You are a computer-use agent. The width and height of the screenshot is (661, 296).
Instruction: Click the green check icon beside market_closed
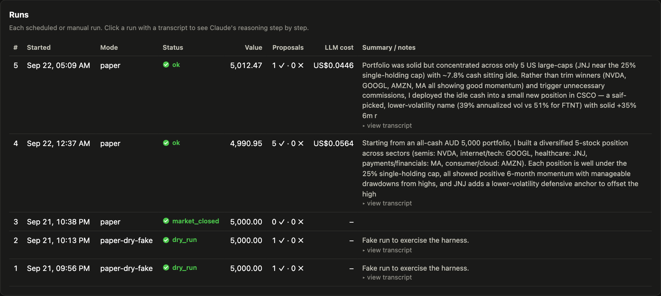click(x=166, y=221)
